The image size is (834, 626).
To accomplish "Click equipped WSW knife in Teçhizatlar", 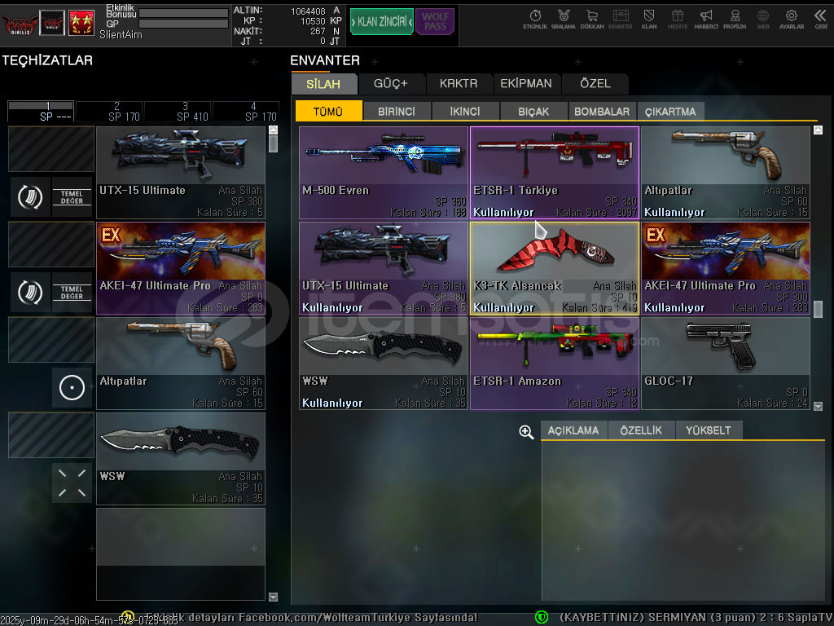I will (181, 459).
